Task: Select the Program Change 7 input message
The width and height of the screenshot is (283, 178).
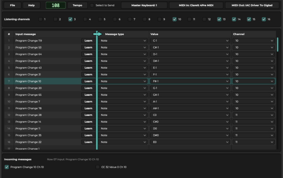Action: [x=28, y=101]
